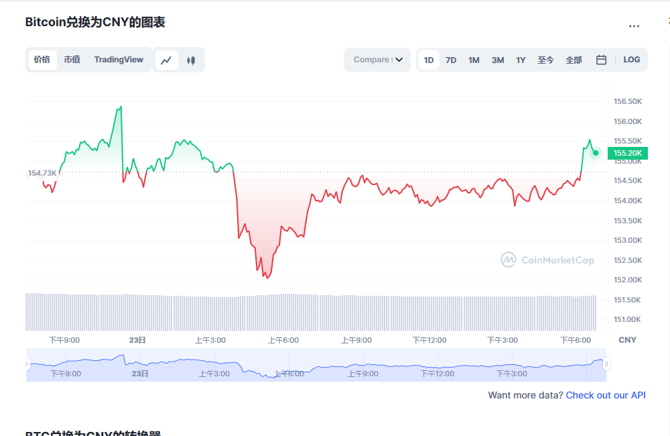670x436 pixels.
Task: Click the Bitcoin兑换为CNY的图表 heading
Action: tap(95, 22)
